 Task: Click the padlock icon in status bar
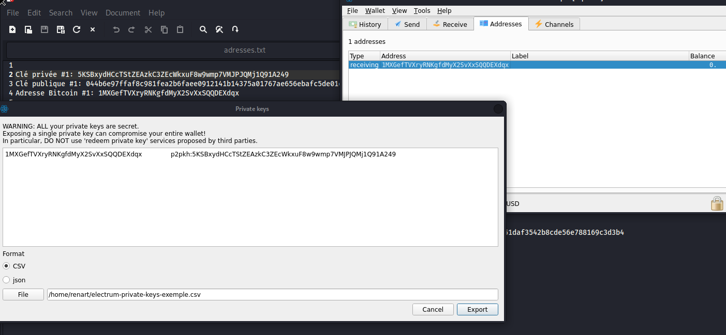[717, 203]
